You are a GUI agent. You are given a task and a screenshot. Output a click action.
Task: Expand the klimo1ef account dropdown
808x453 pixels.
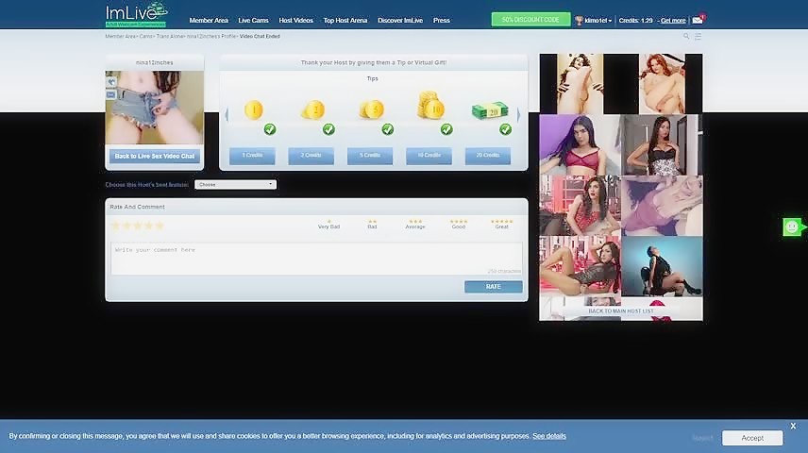pos(597,20)
